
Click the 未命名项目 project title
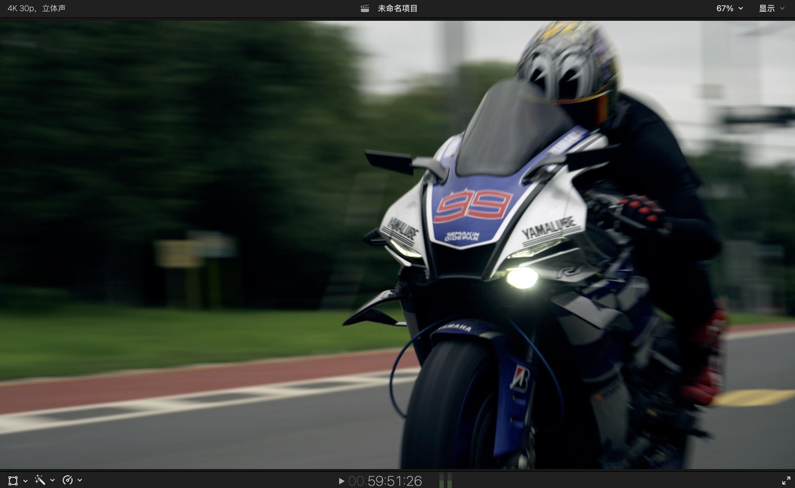pyautogui.click(x=397, y=8)
